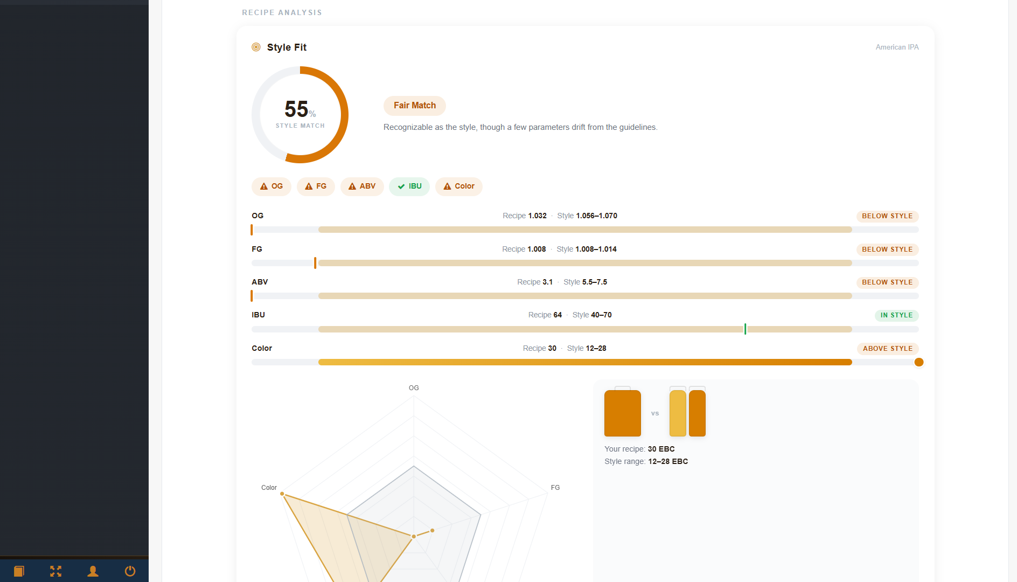Click the FG axis label on radar chart
The image size is (1017, 582).
[x=555, y=488]
